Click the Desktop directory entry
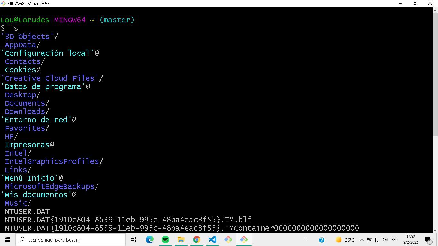This screenshot has width=438, height=246. [22, 95]
